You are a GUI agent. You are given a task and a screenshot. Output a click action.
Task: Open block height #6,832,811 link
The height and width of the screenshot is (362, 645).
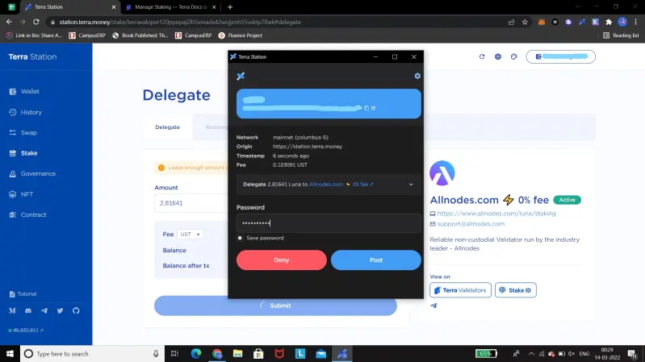click(27, 331)
